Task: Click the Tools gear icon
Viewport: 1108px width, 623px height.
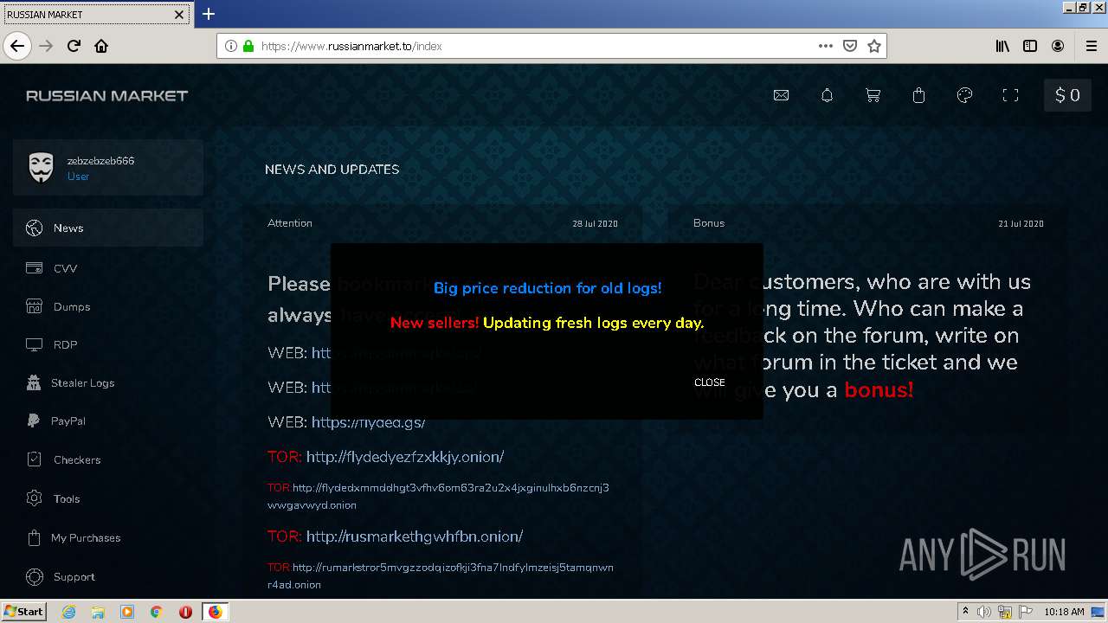Action: coord(34,498)
